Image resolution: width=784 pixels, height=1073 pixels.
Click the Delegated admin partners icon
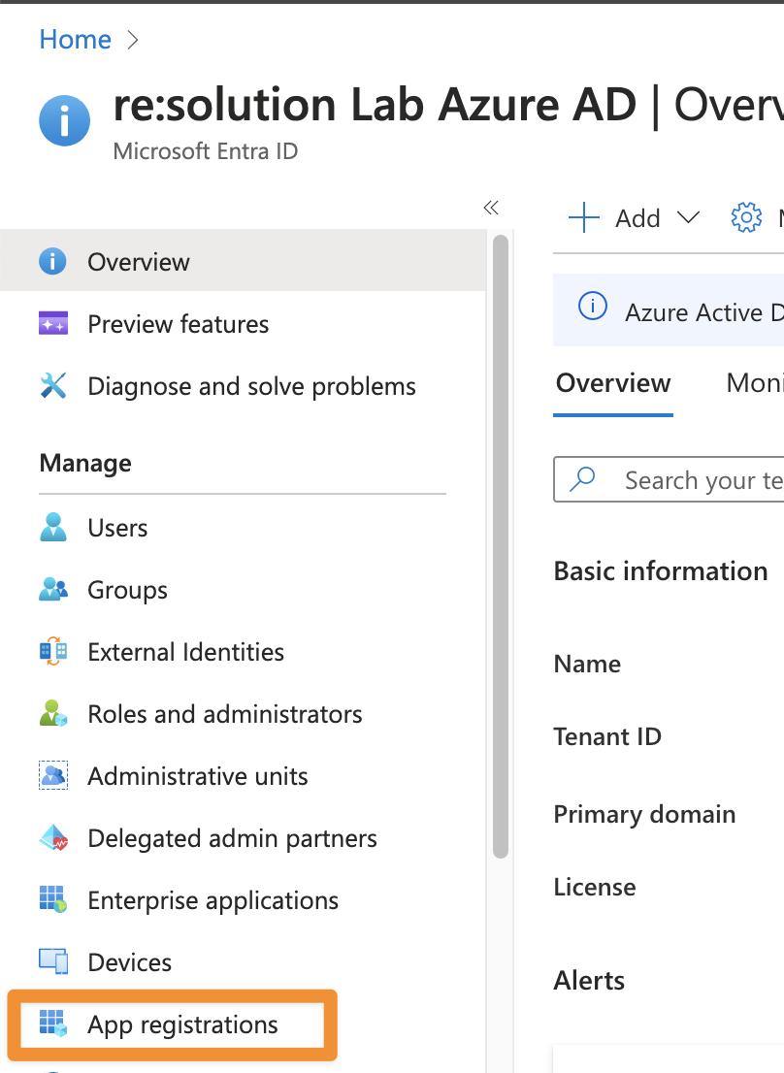(x=52, y=837)
